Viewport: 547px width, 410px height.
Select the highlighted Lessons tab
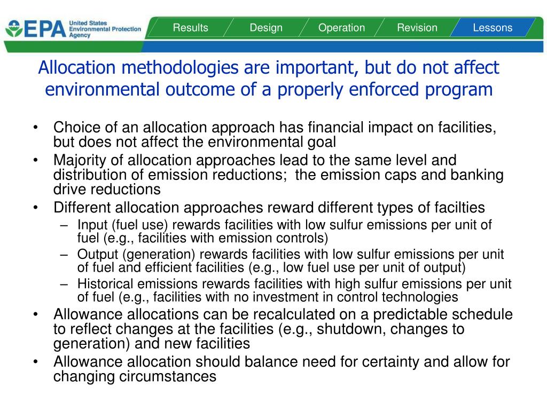click(x=493, y=28)
